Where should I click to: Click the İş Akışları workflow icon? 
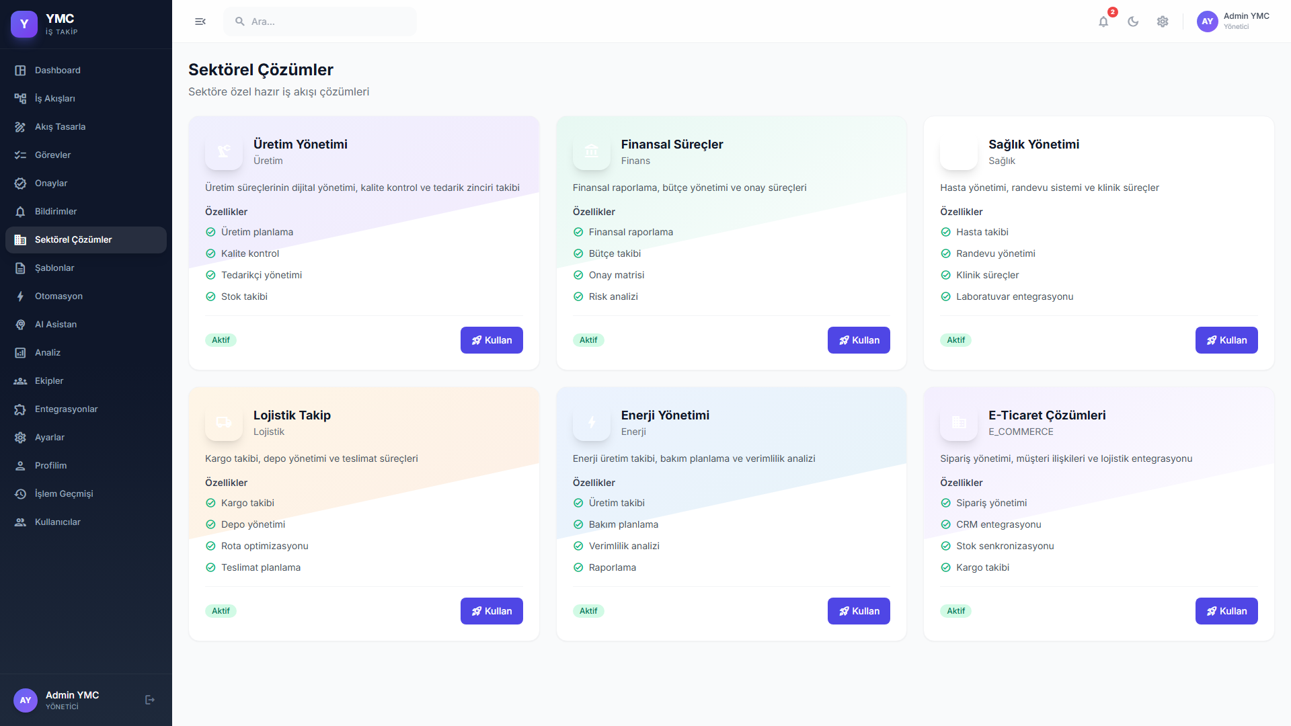[20, 99]
